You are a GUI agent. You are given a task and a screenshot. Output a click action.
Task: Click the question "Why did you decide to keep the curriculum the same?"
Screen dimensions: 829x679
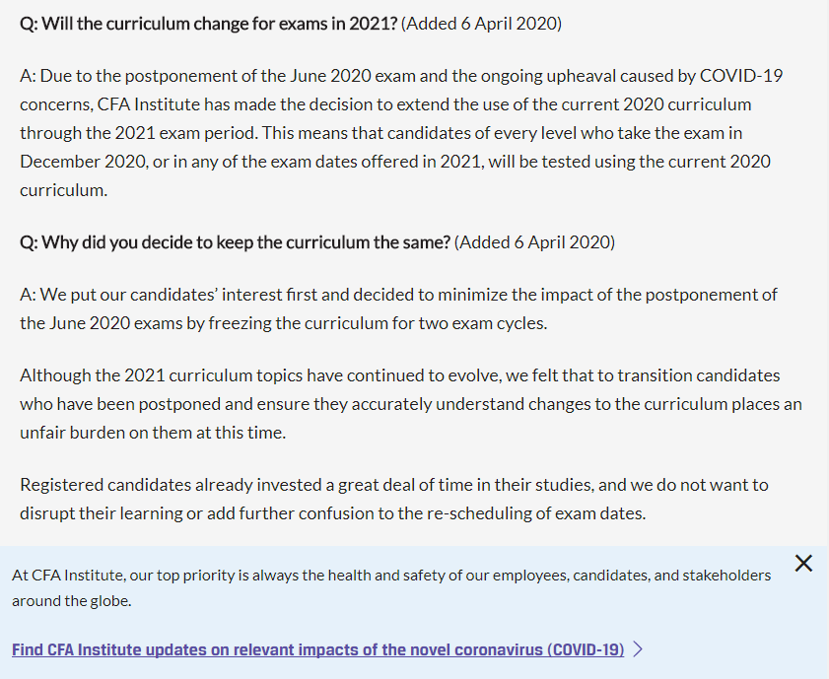tap(236, 241)
